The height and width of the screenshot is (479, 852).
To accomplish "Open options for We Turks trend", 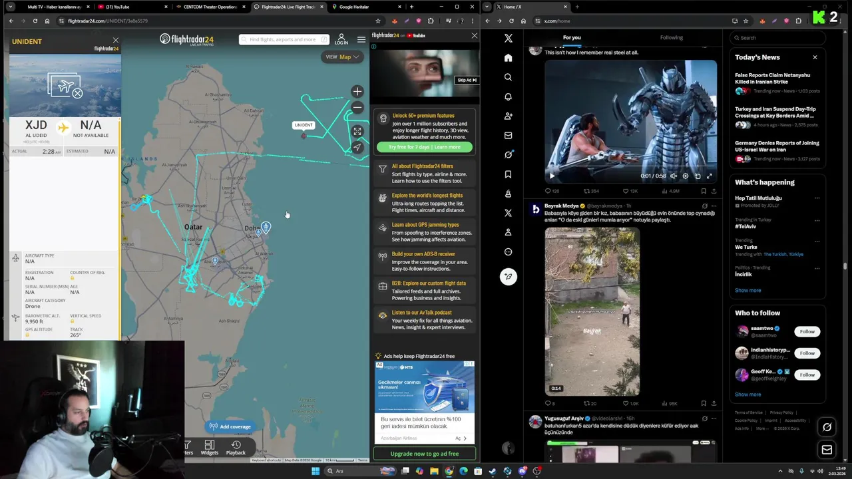I will 817,240.
